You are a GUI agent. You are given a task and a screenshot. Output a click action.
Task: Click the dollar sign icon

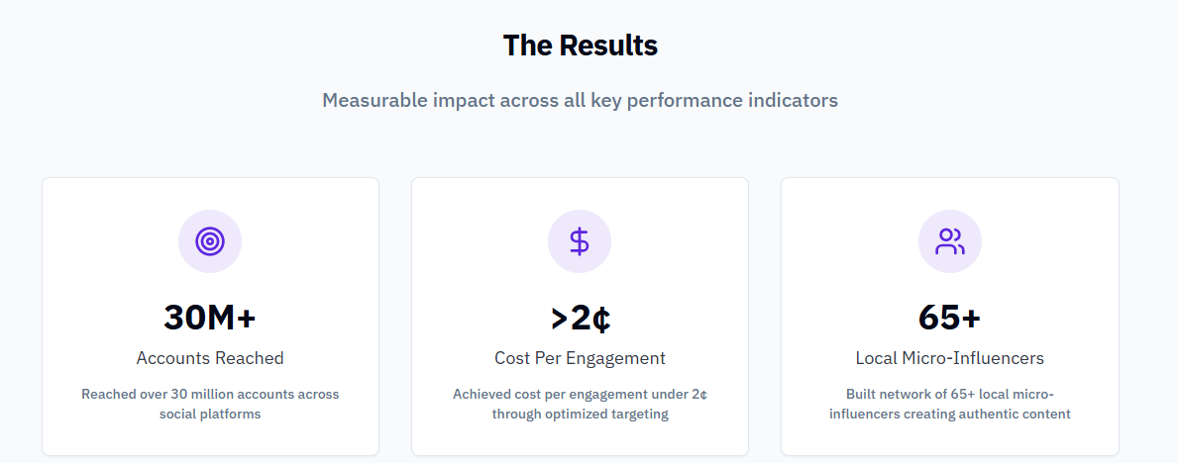click(x=580, y=241)
